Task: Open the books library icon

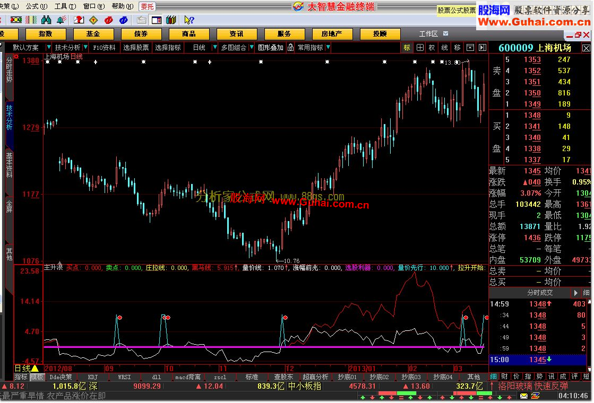Action: (171, 20)
